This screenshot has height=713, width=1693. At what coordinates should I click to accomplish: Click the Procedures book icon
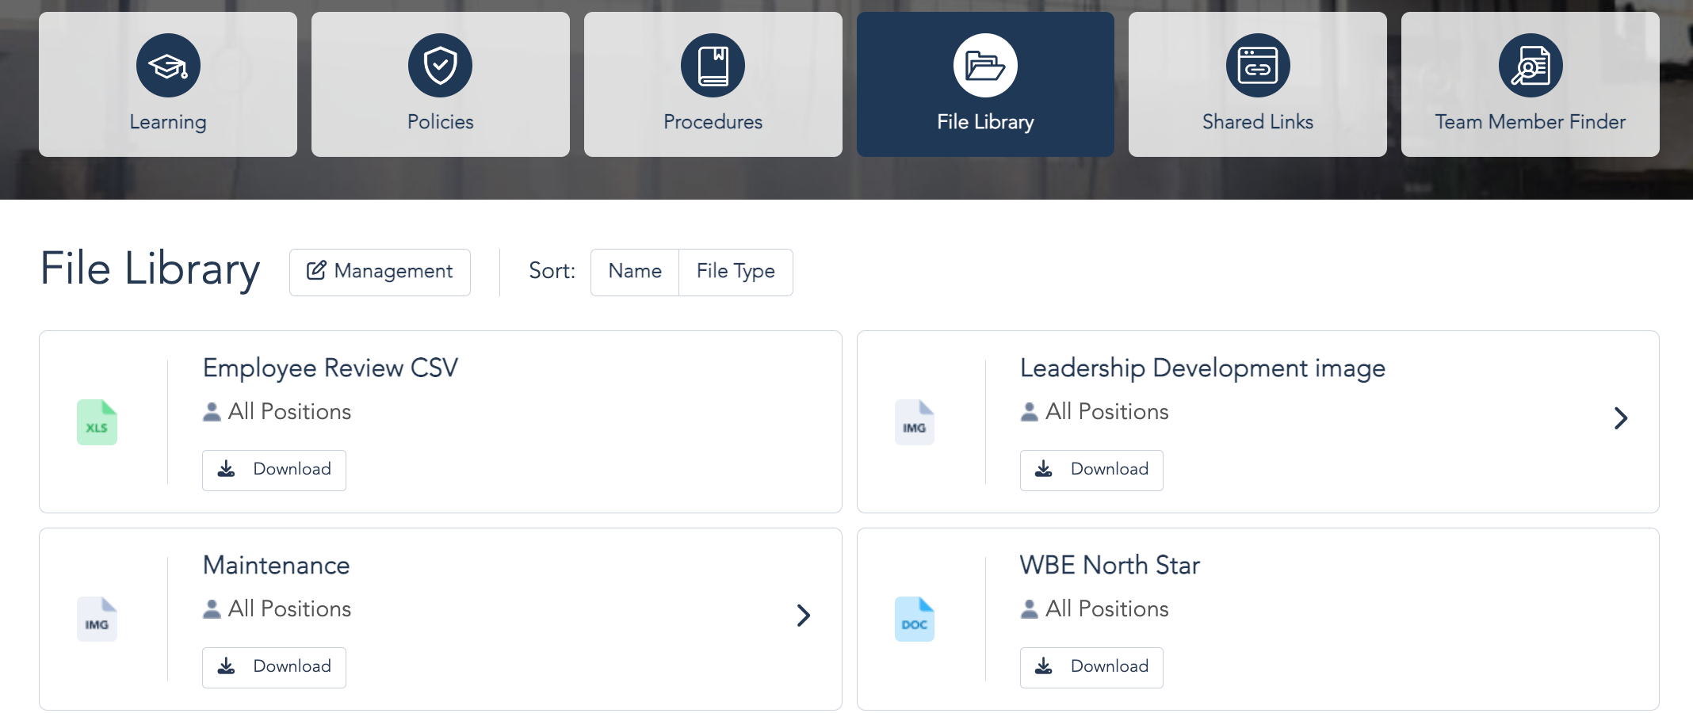tap(713, 65)
